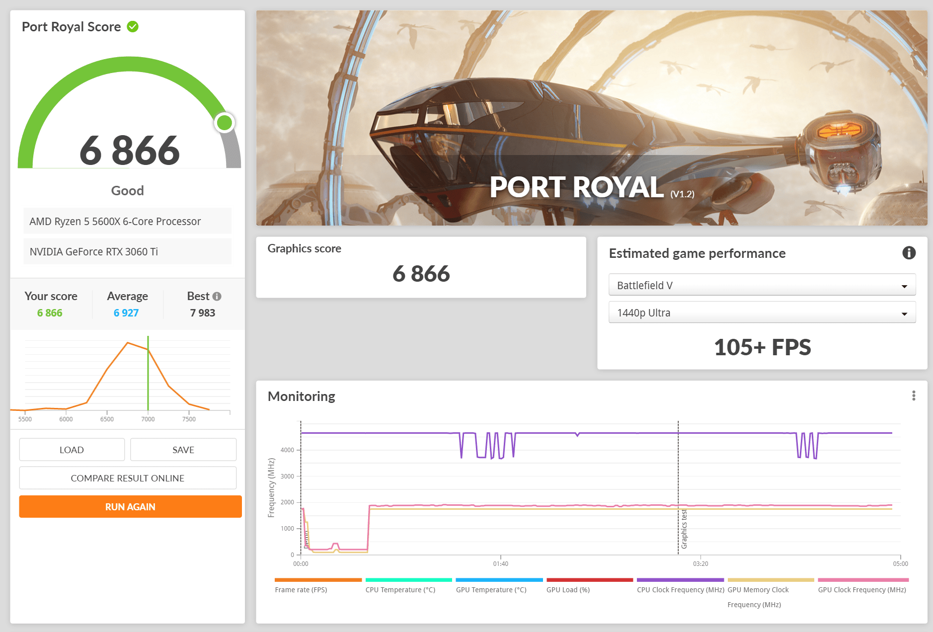Click the LOAD button
The width and height of the screenshot is (933, 632).
(72, 450)
